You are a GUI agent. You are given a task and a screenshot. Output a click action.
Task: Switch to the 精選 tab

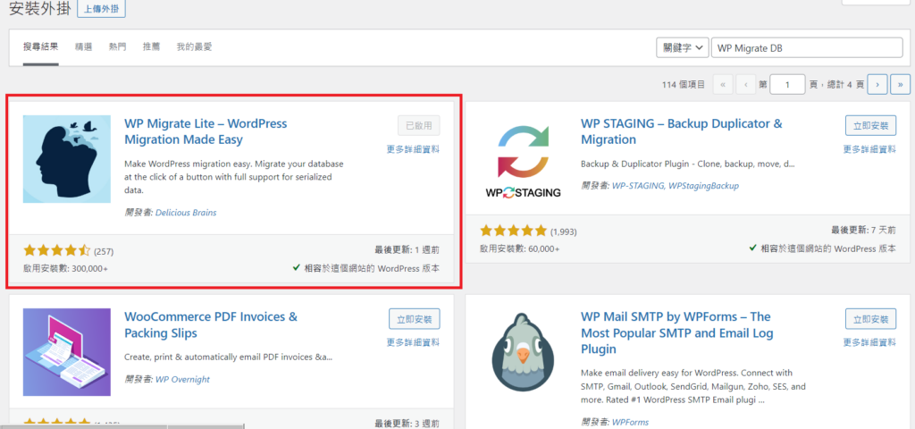tap(84, 46)
